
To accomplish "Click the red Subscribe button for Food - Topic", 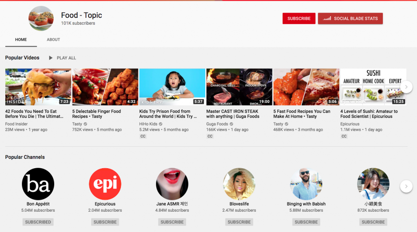I will pyautogui.click(x=299, y=18).
